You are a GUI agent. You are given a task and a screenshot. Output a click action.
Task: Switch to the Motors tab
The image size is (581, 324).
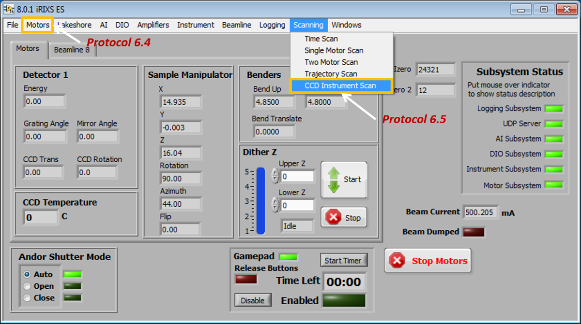(28, 49)
